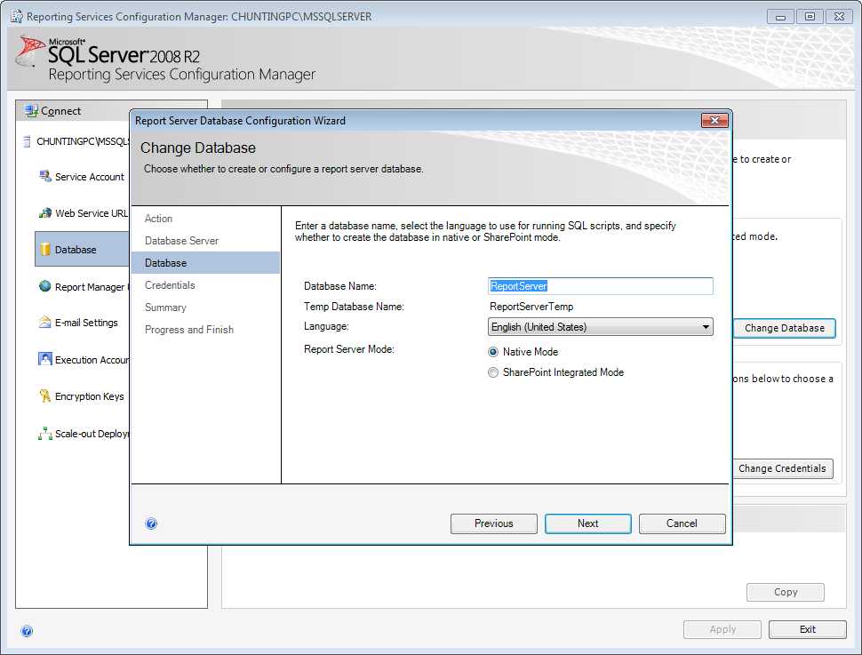Open Service Account icon in sidebar
862x655 pixels.
[x=45, y=176]
